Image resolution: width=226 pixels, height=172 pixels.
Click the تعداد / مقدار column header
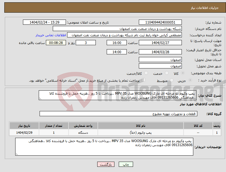pos(54,126)
